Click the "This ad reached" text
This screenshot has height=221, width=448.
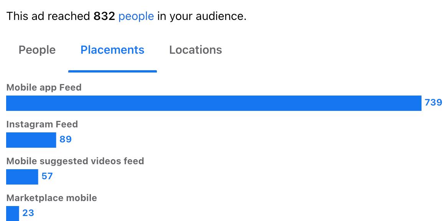tap(49, 16)
